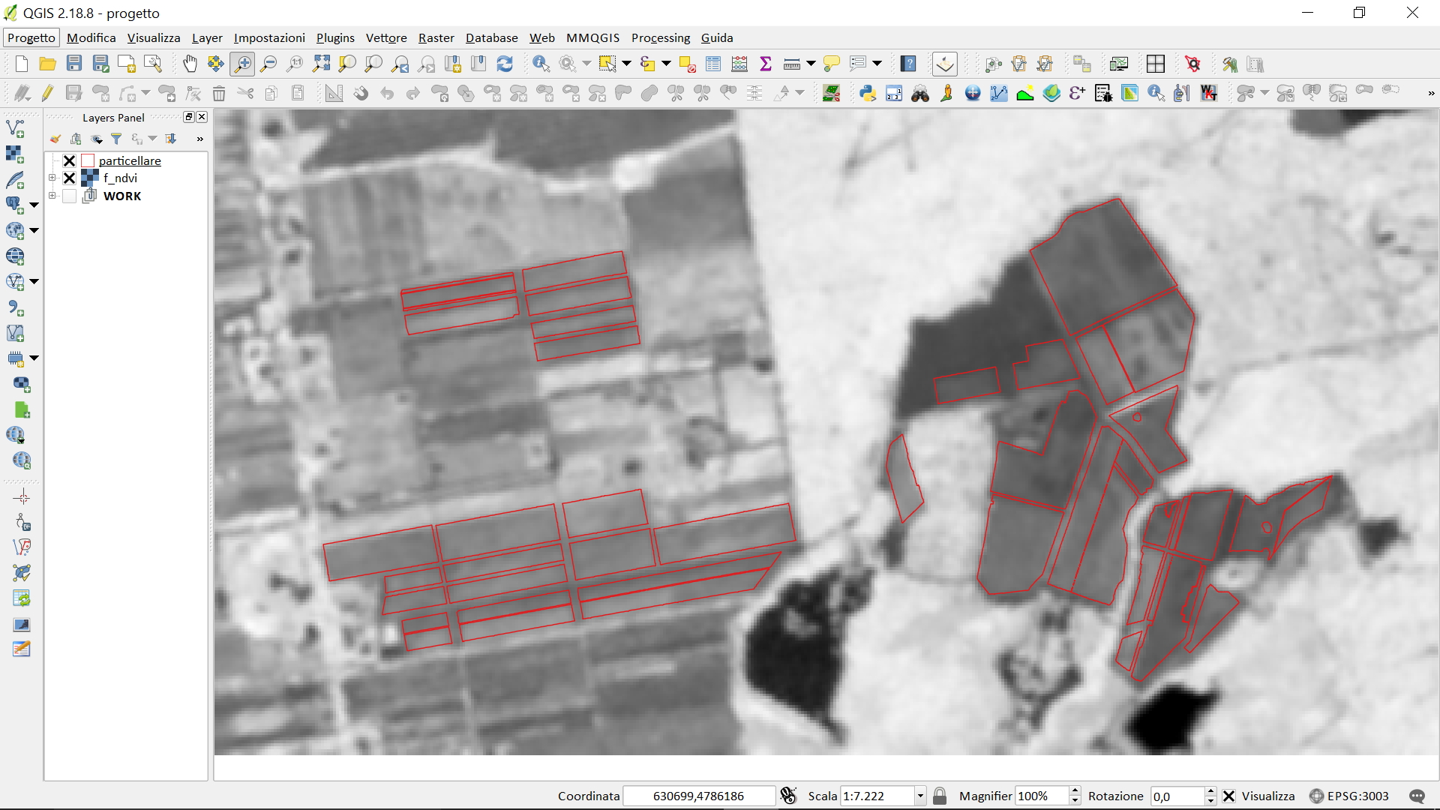Screen dimensions: 1440x810
Task: Uncheck the f_ndvi layer visibility
Action: tap(70, 178)
